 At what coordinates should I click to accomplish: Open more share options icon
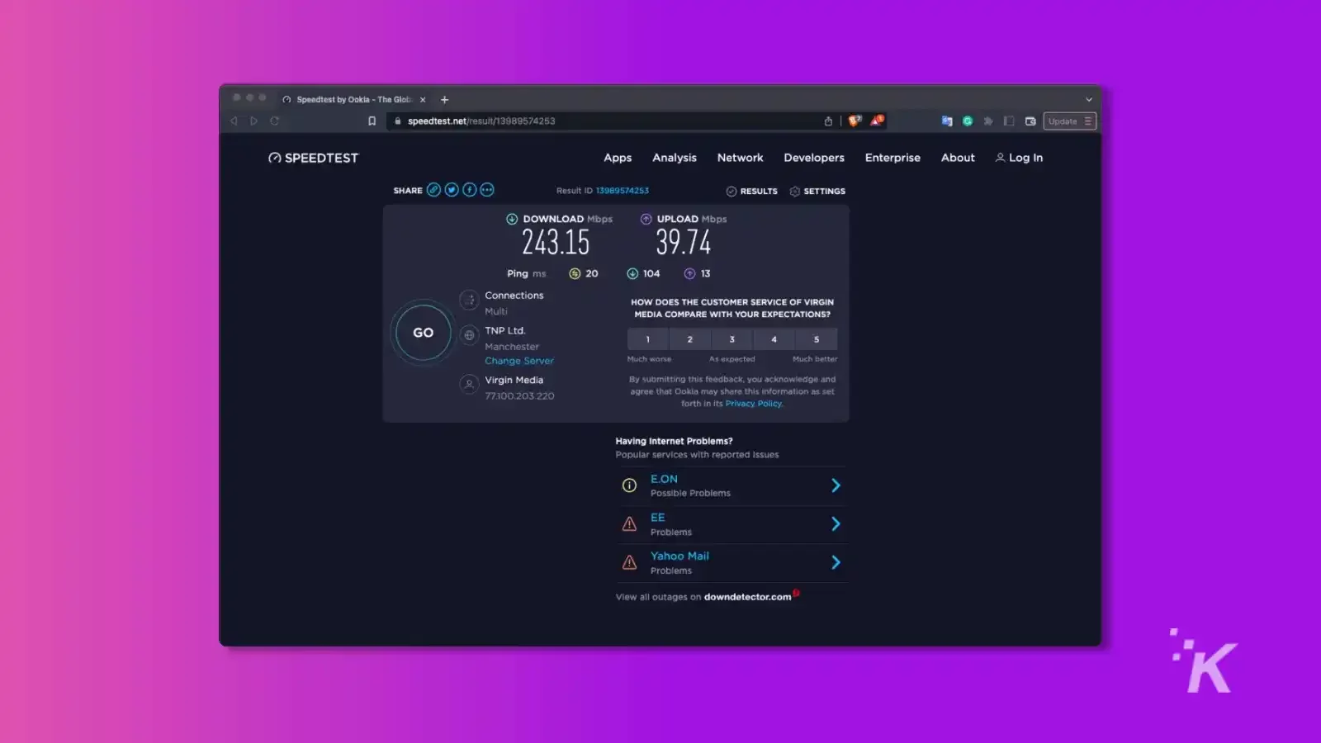(487, 190)
